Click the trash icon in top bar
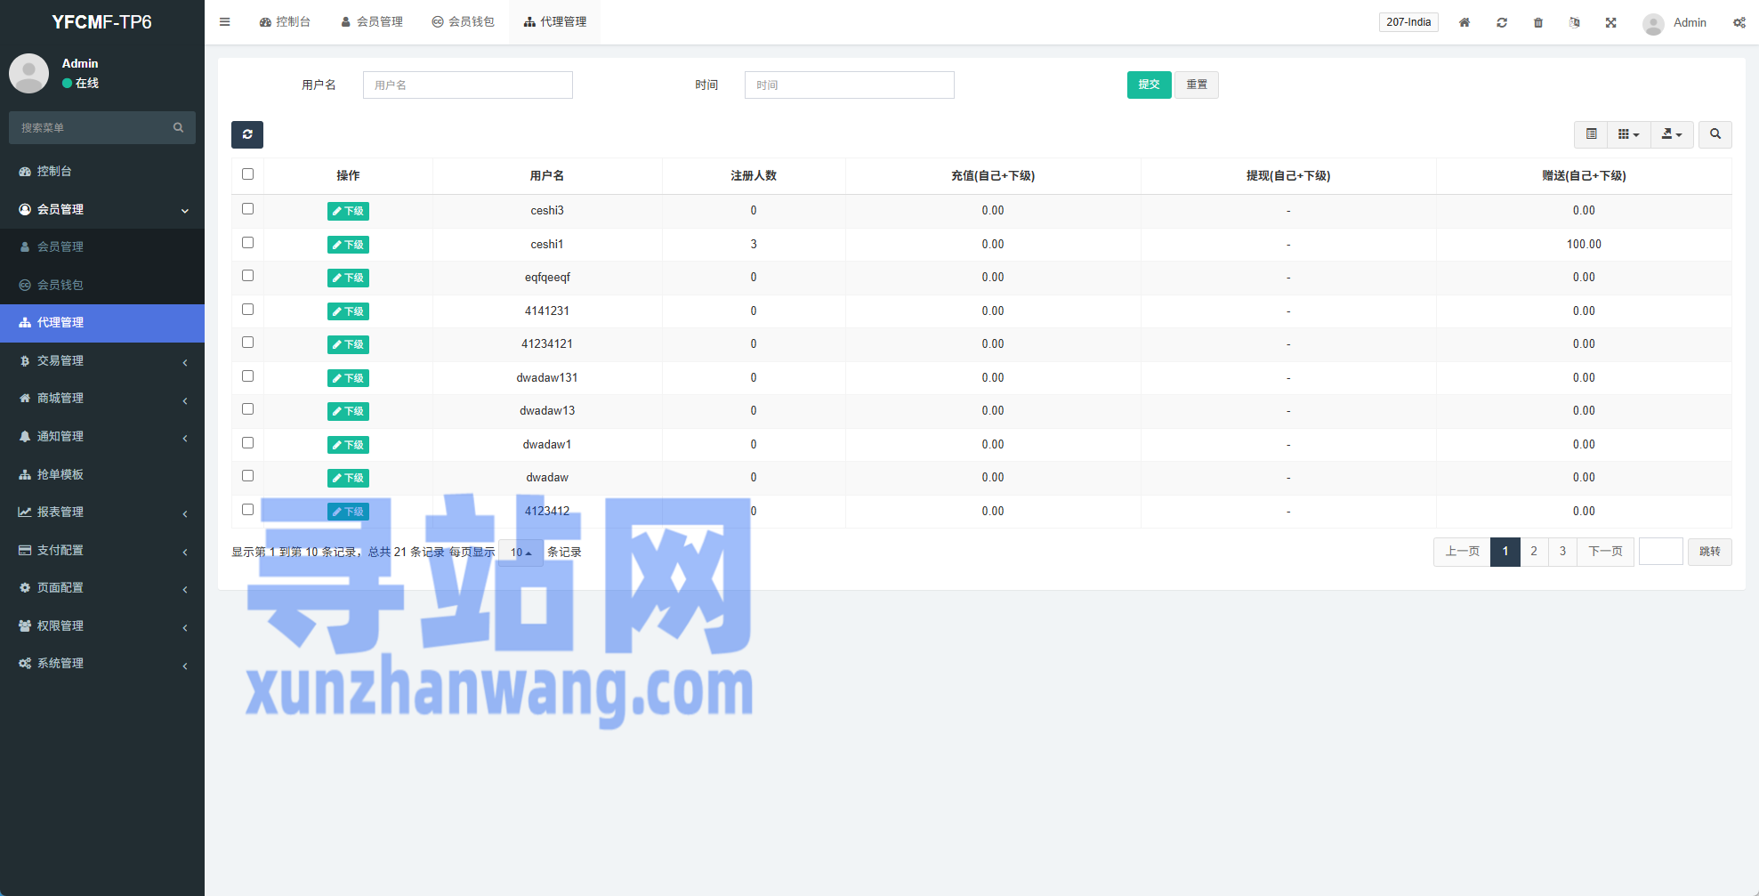The image size is (1759, 896). click(x=1537, y=22)
